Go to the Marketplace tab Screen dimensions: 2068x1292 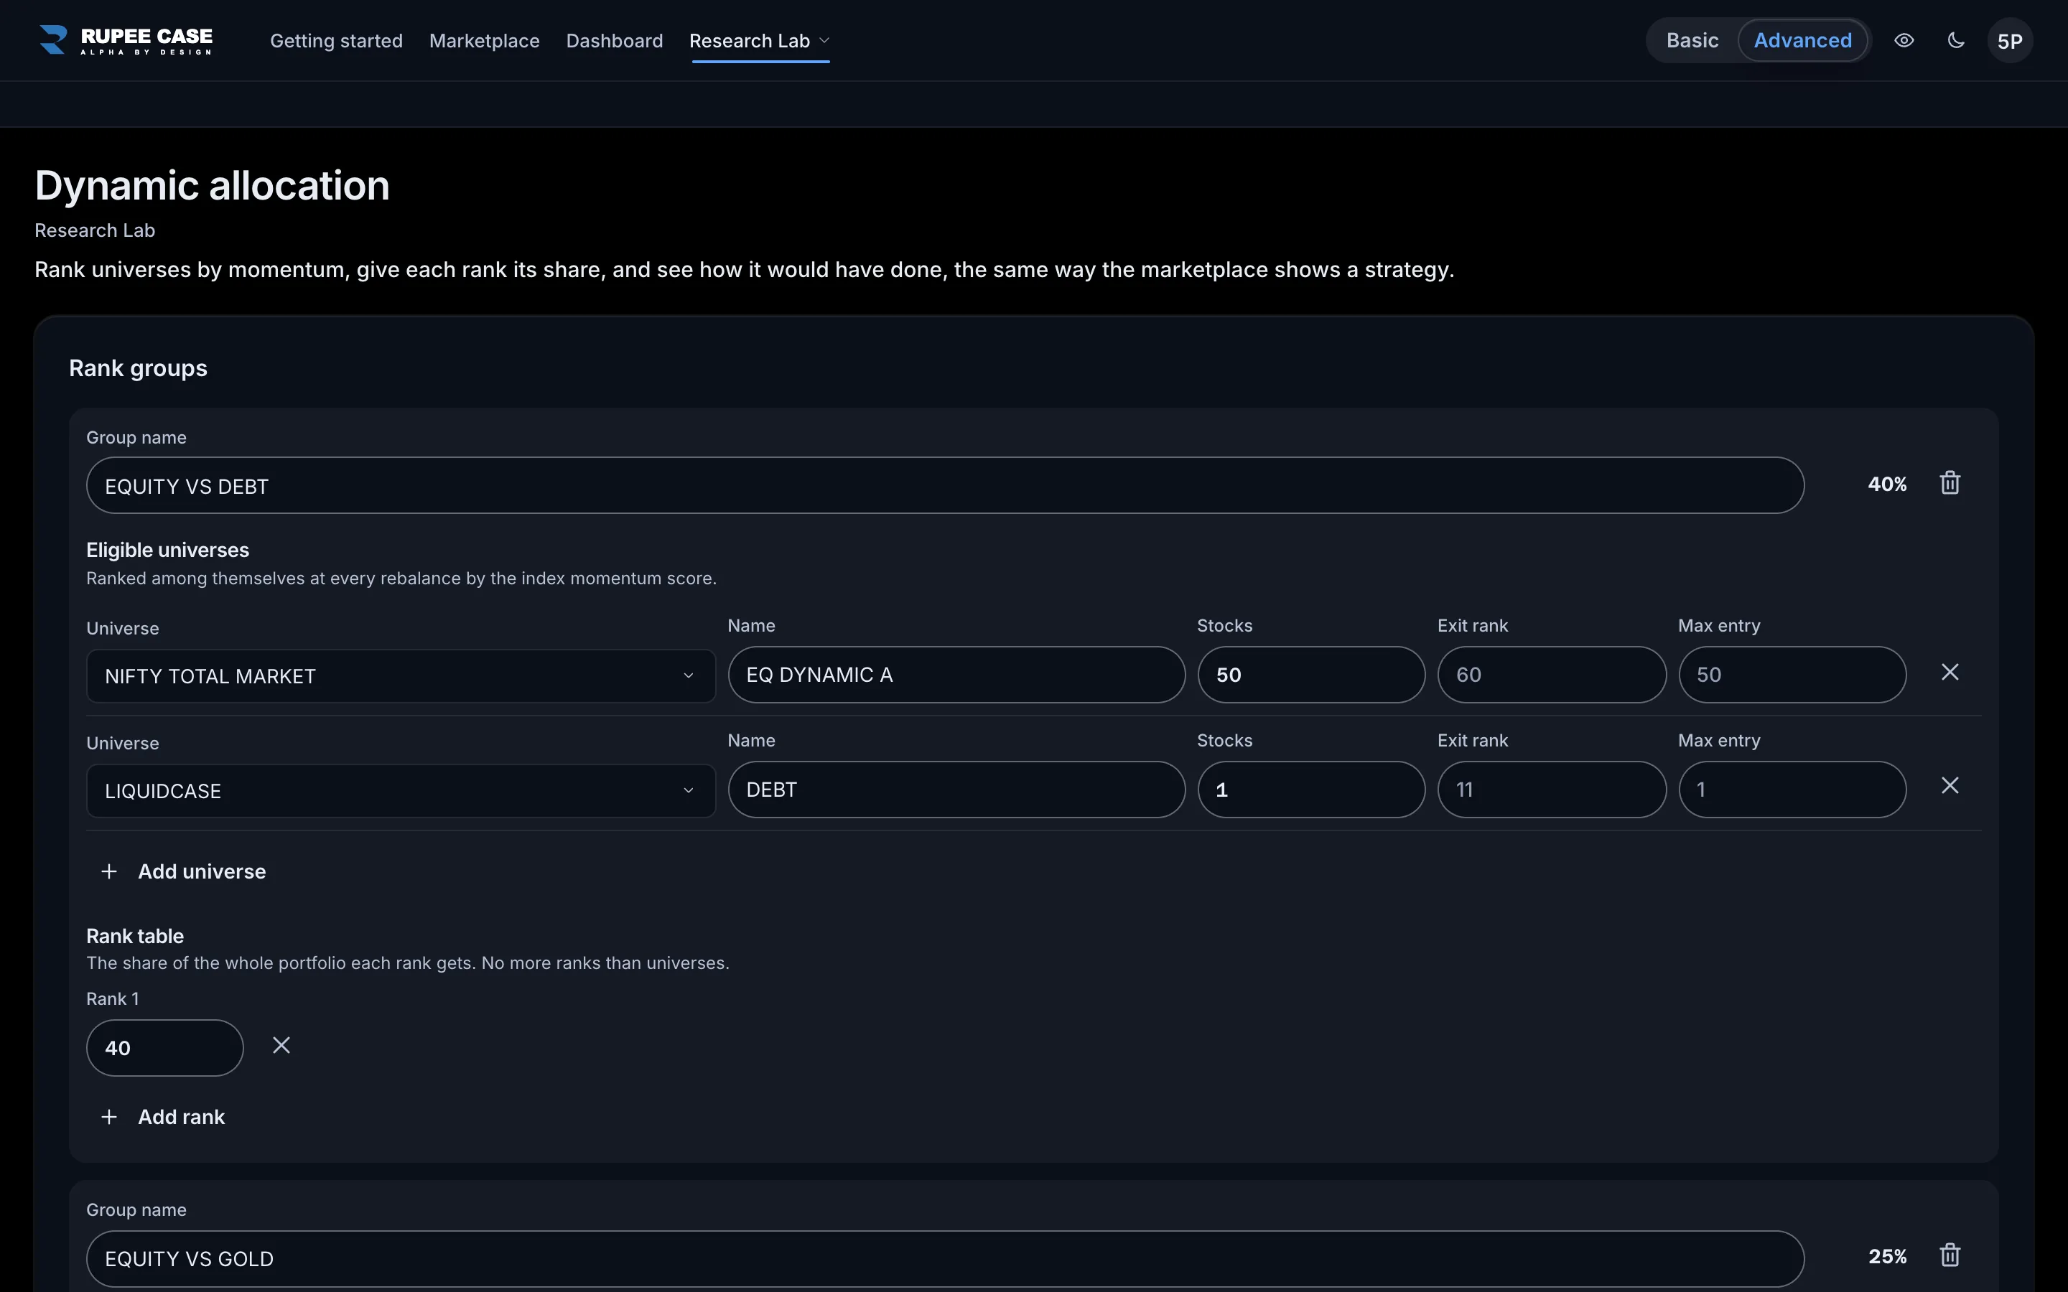pyautogui.click(x=484, y=41)
